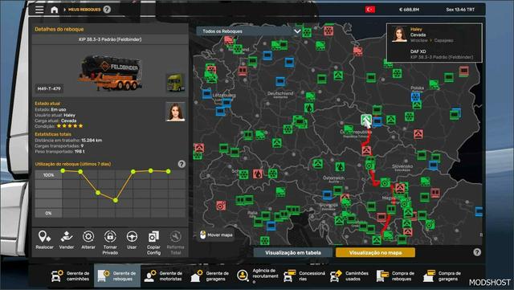This screenshot has width=514, height=290.
Task: Click the Usar steering wheel icon
Action: tap(132, 236)
